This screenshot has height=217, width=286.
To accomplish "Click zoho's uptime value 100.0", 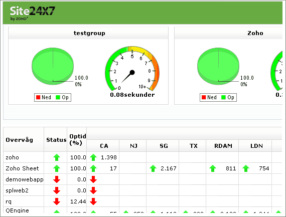I will [x=78, y=157].
